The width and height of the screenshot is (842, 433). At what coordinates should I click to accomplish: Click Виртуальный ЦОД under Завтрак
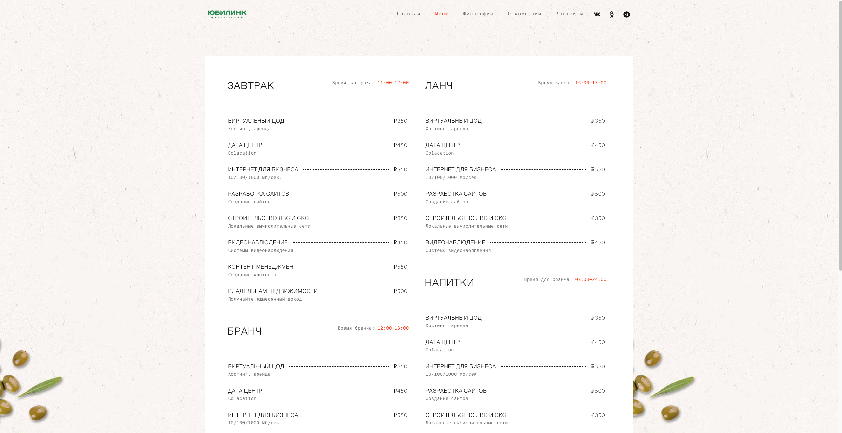coord(256,121)
